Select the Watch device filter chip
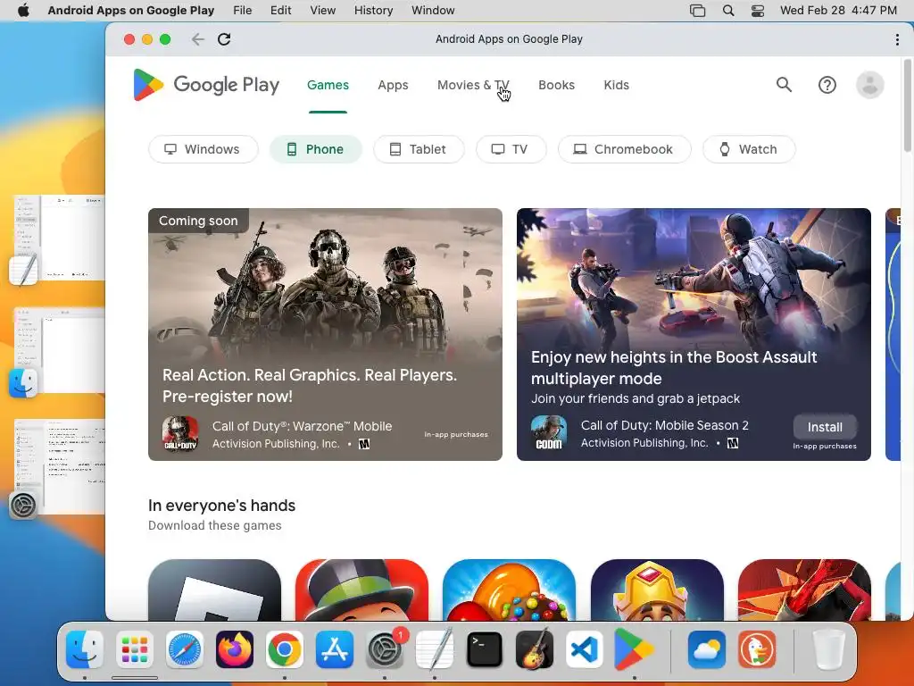The width and height of the screenshot is (914, 686). click(x=749, y=149)
